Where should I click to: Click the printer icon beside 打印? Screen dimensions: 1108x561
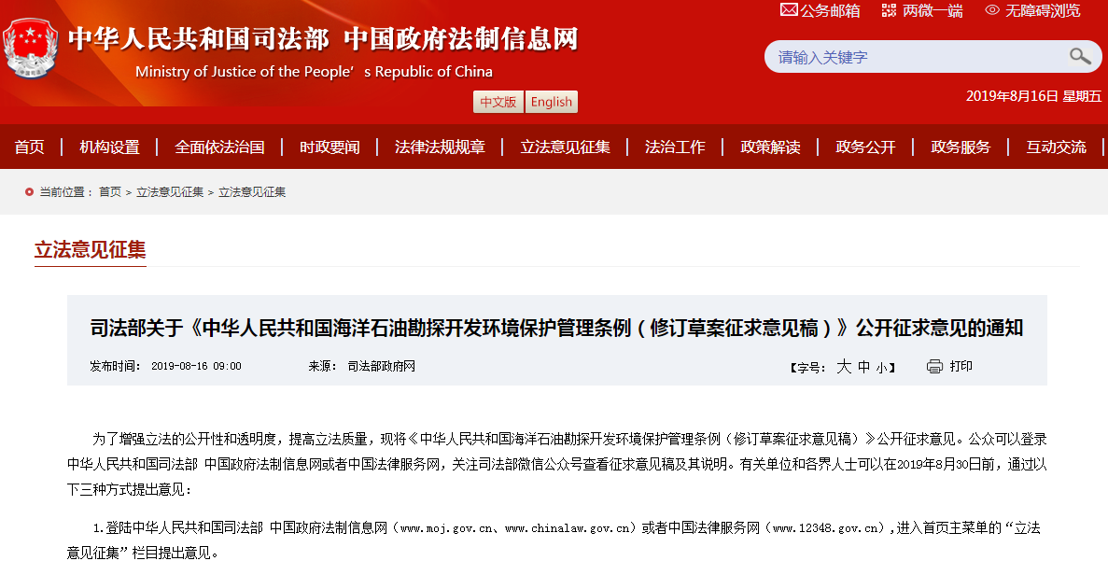coord(935,366)
